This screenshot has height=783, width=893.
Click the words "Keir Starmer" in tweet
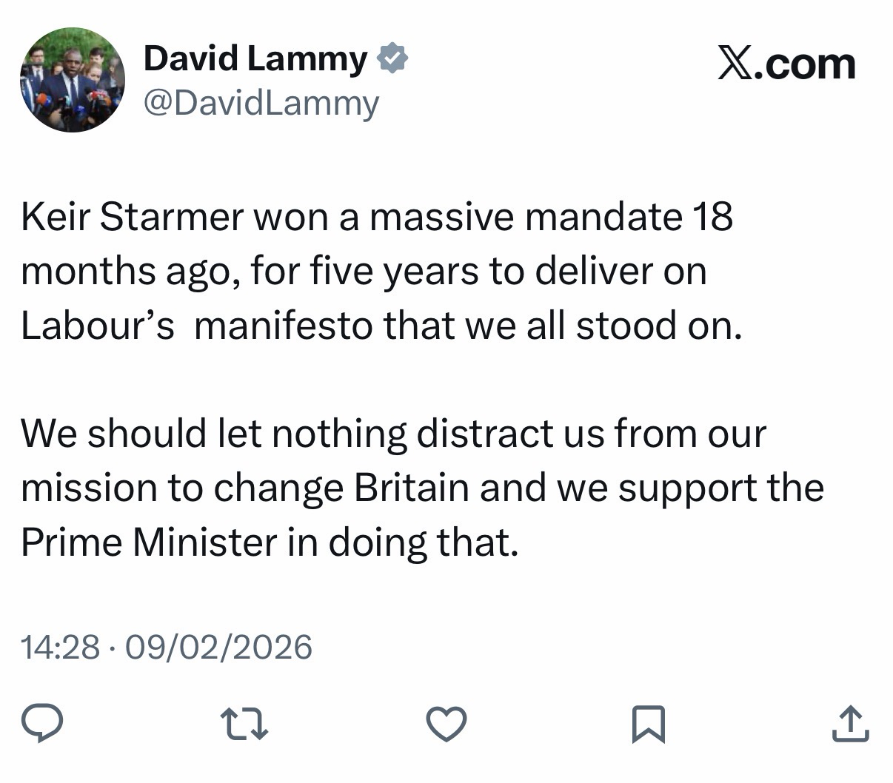click(x=132, y=217)
